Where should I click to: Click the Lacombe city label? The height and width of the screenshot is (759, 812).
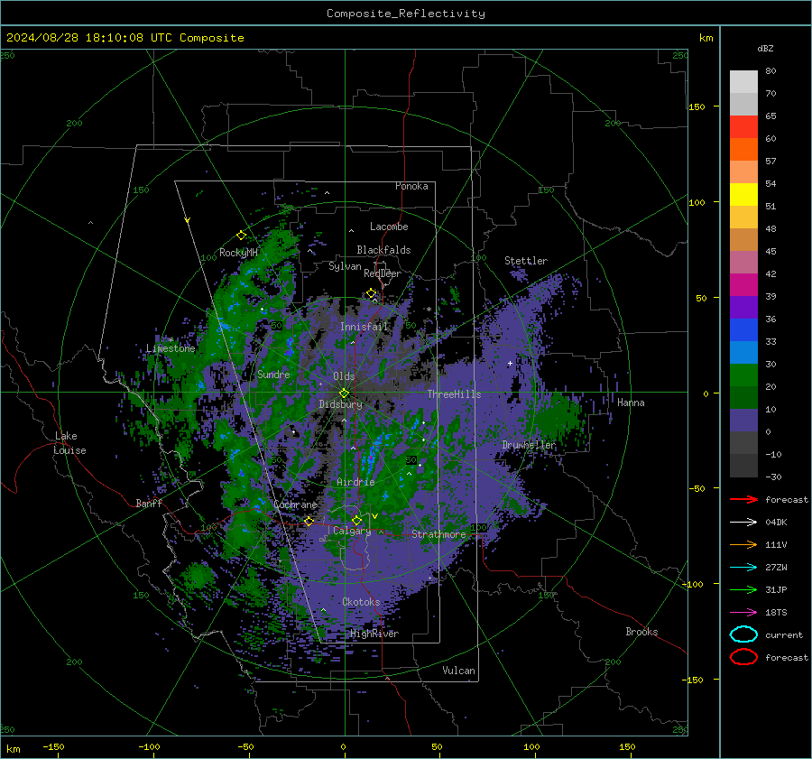[389, 227]
